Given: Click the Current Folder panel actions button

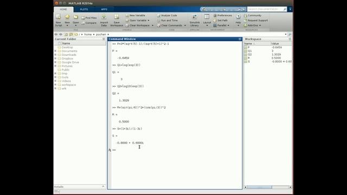Looking at the screenshot, I should [x=104, y=39].
